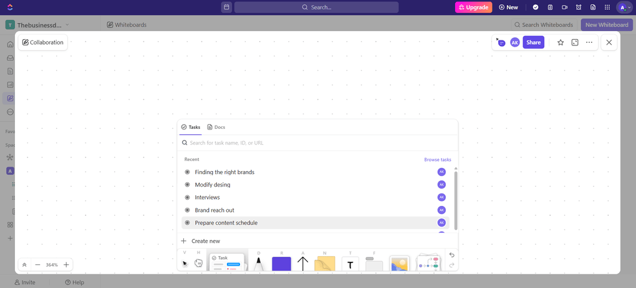Open the whiteboard more options menu
The image size is (636, 288).
[589, 42]
